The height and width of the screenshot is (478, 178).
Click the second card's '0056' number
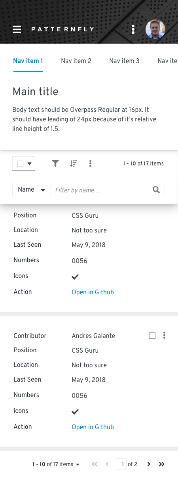[80, 395]
